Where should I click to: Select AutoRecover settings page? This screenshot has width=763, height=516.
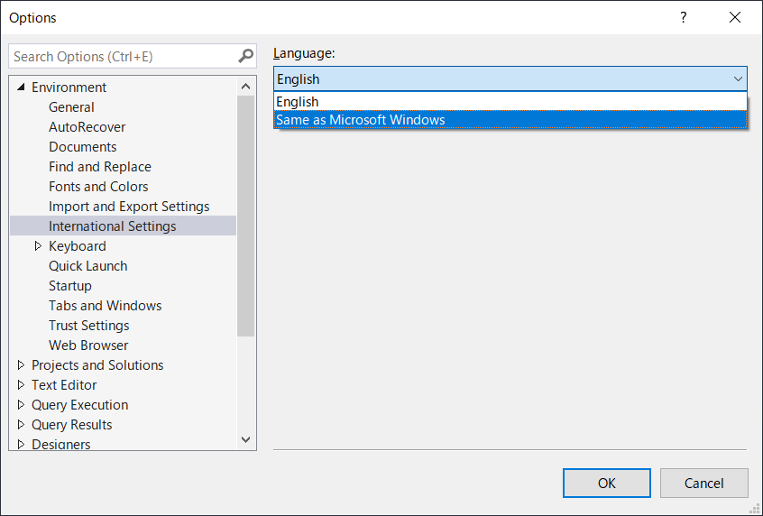[87, 127]
